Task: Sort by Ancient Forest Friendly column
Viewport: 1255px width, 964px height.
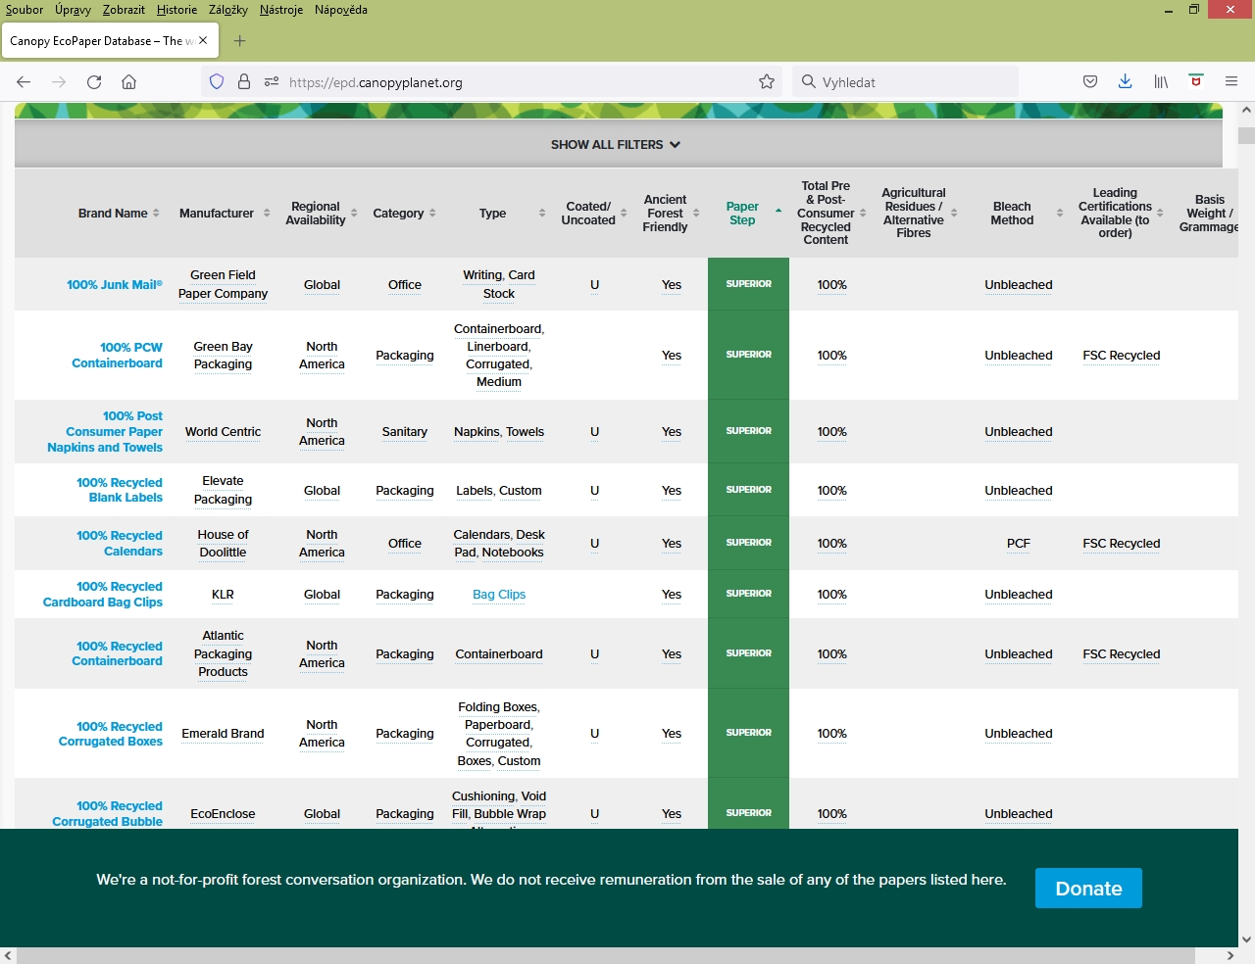Action: [671, 214]
